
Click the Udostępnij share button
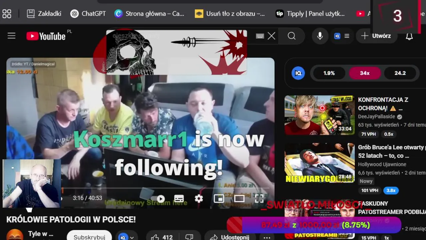230,237
